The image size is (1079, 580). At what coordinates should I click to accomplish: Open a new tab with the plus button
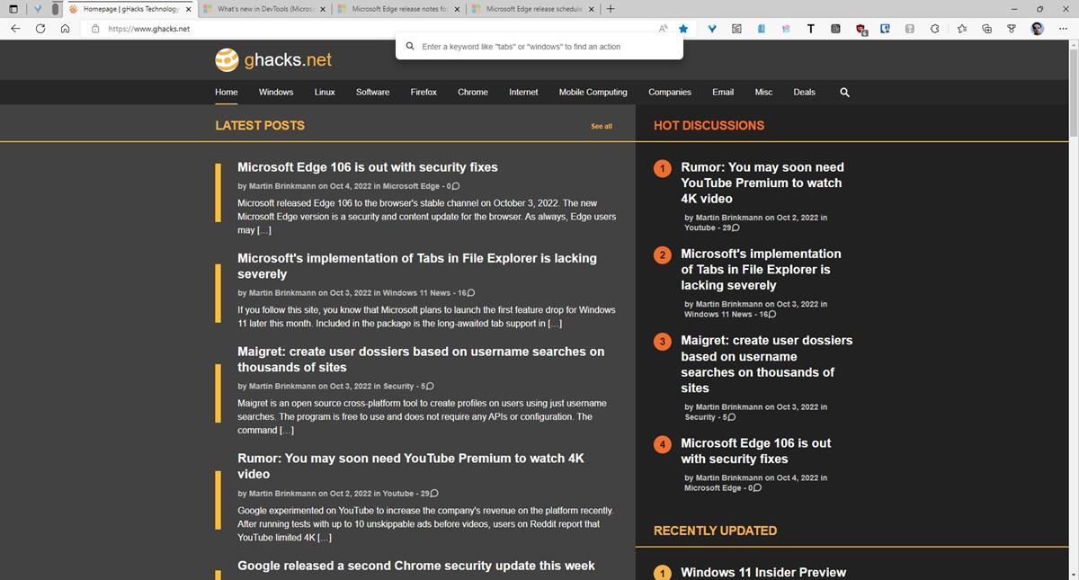pos(610,8)
